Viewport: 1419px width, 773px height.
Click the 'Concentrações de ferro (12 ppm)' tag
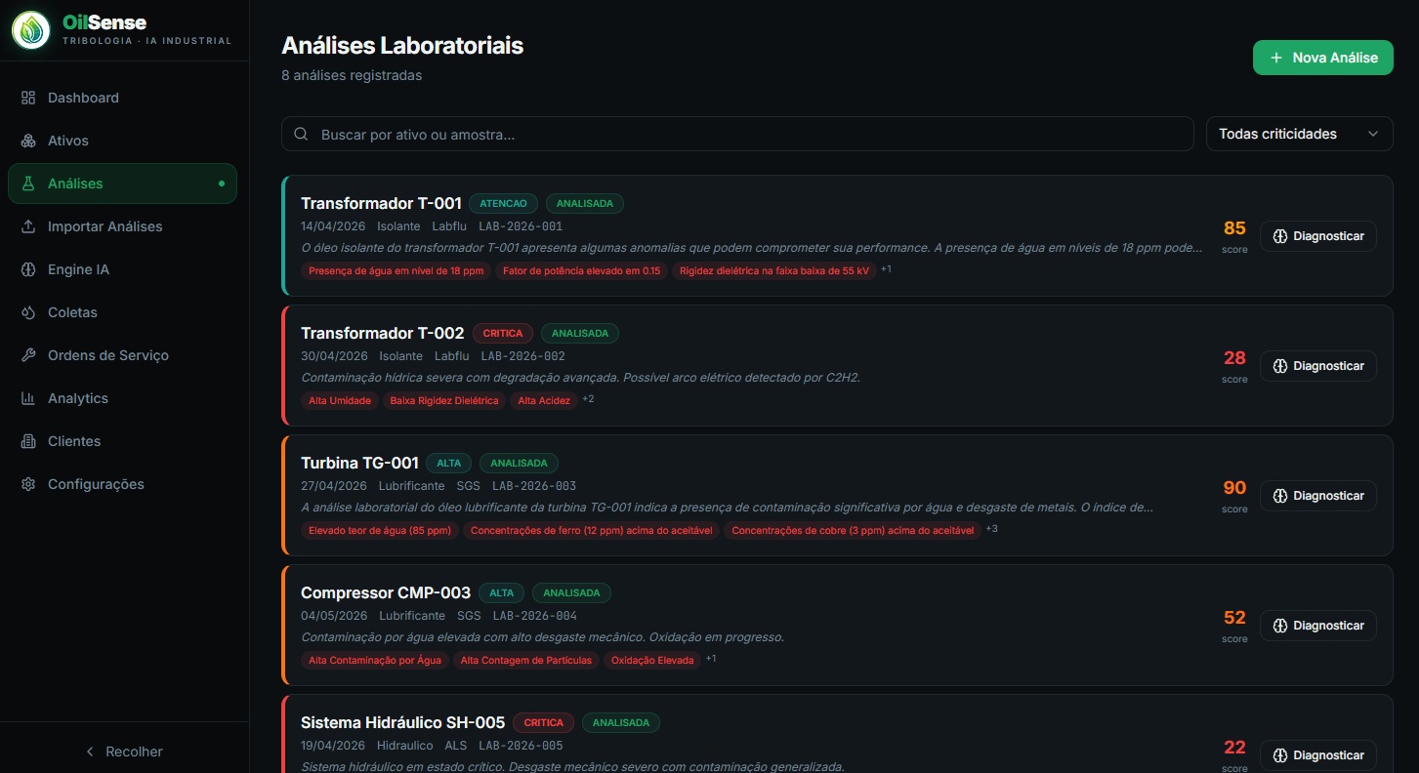(x=592, y=530)
